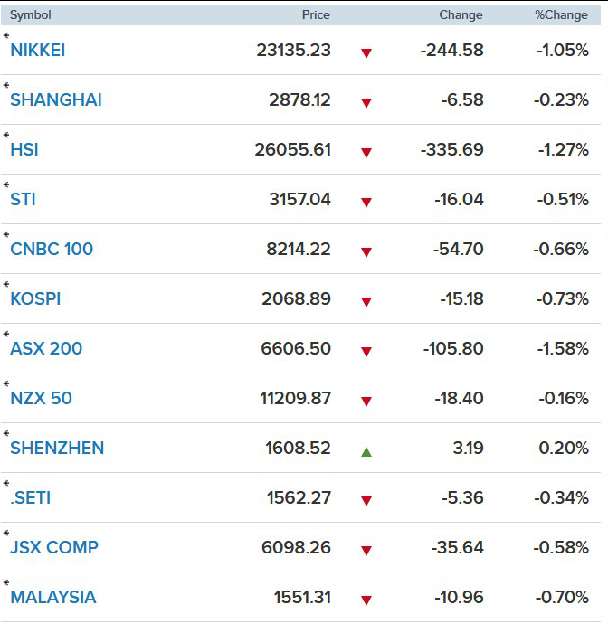
Task: Click the red down arrow in JSX COMP row
Action: coord(366,551)
